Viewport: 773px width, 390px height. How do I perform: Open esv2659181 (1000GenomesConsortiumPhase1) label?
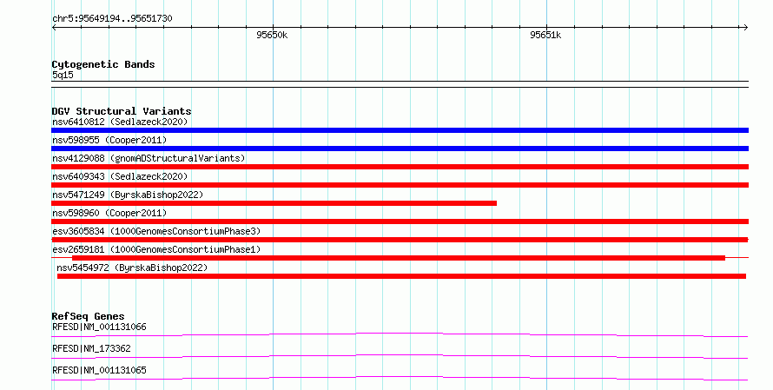156,249
